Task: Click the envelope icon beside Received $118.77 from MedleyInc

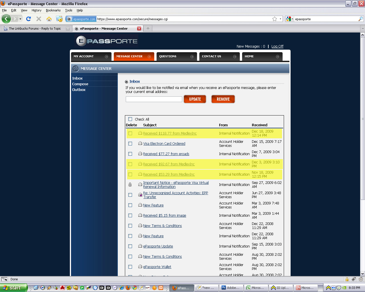Action: 140,133
